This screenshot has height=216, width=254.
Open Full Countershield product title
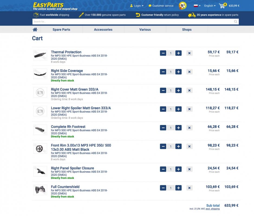tap(65, 187)
